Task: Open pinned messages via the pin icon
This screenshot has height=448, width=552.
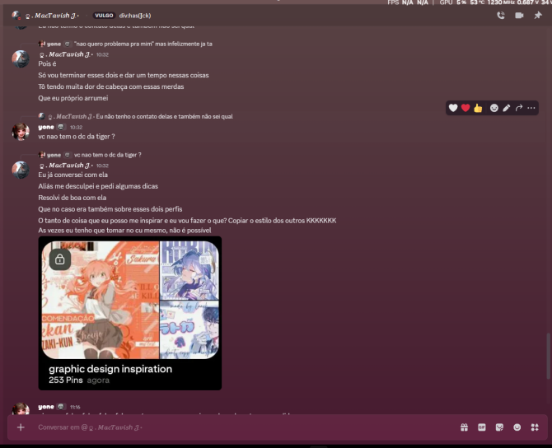Action: coord(537,16)
